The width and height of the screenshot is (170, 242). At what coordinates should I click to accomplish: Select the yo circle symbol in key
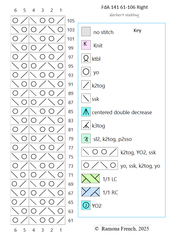coord(86,72)
